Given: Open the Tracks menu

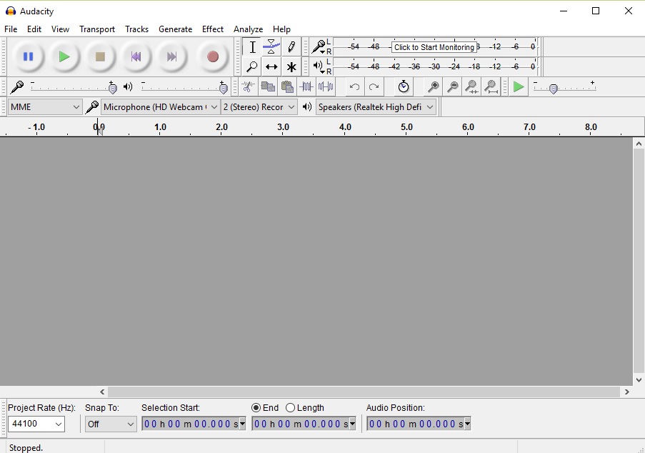Looking at the screenshot, I should 136,29.
